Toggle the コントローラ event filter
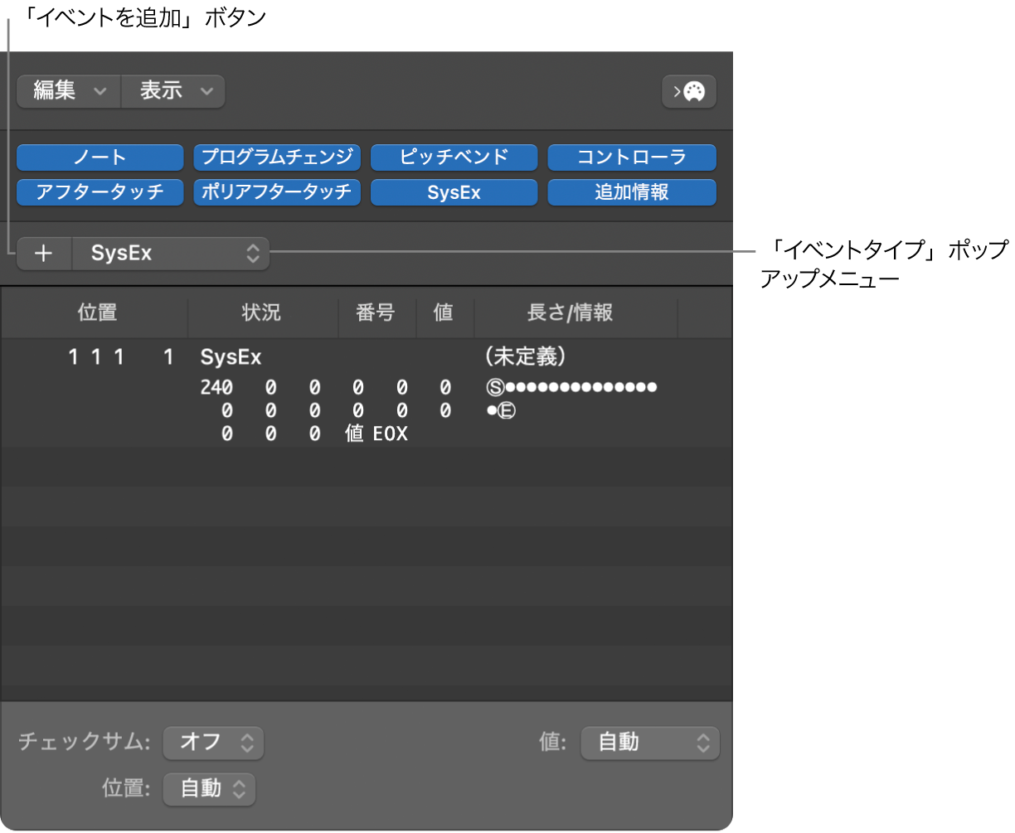The height and width of the screenshot is (833, 1015). click(x=631, y=157)
